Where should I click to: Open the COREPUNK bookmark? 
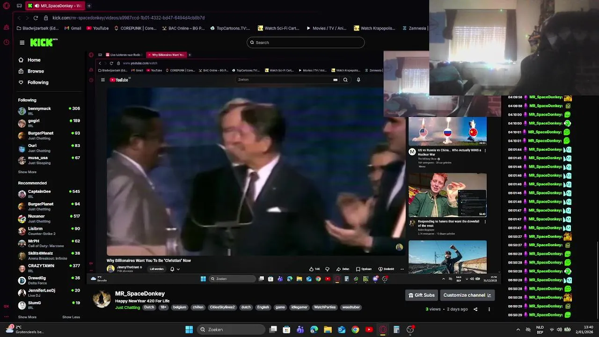[135, 28]
